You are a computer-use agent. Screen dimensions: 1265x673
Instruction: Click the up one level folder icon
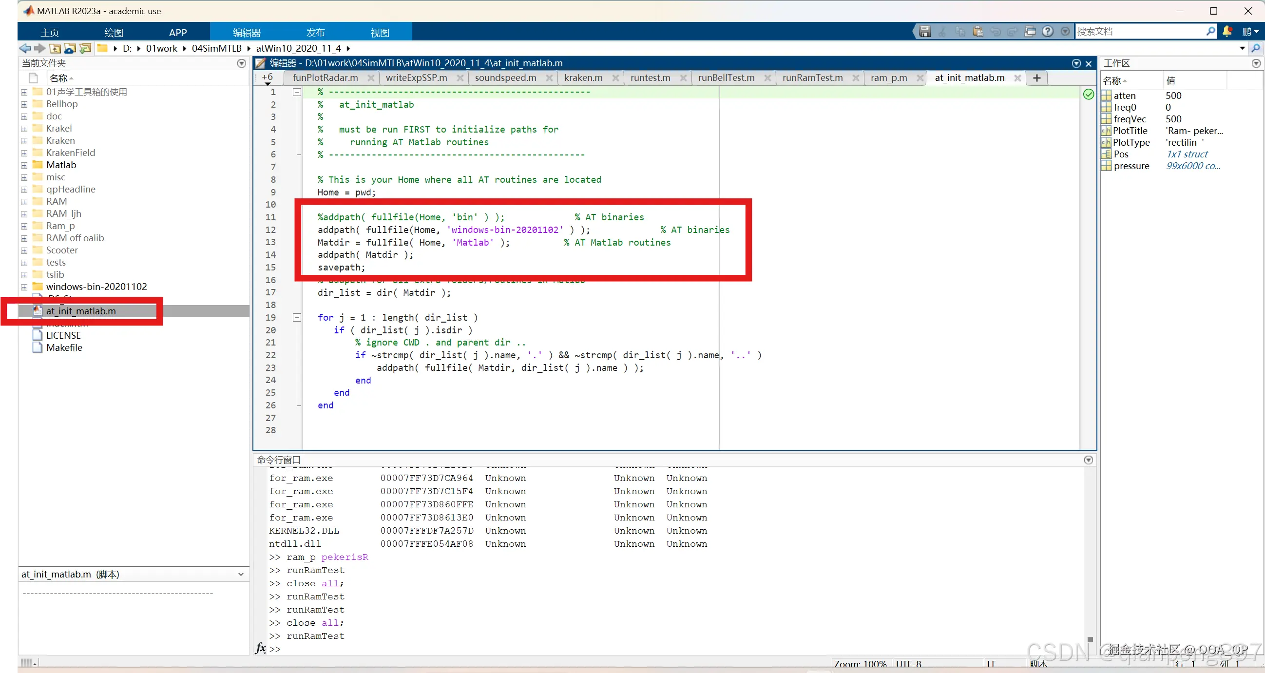55,48
